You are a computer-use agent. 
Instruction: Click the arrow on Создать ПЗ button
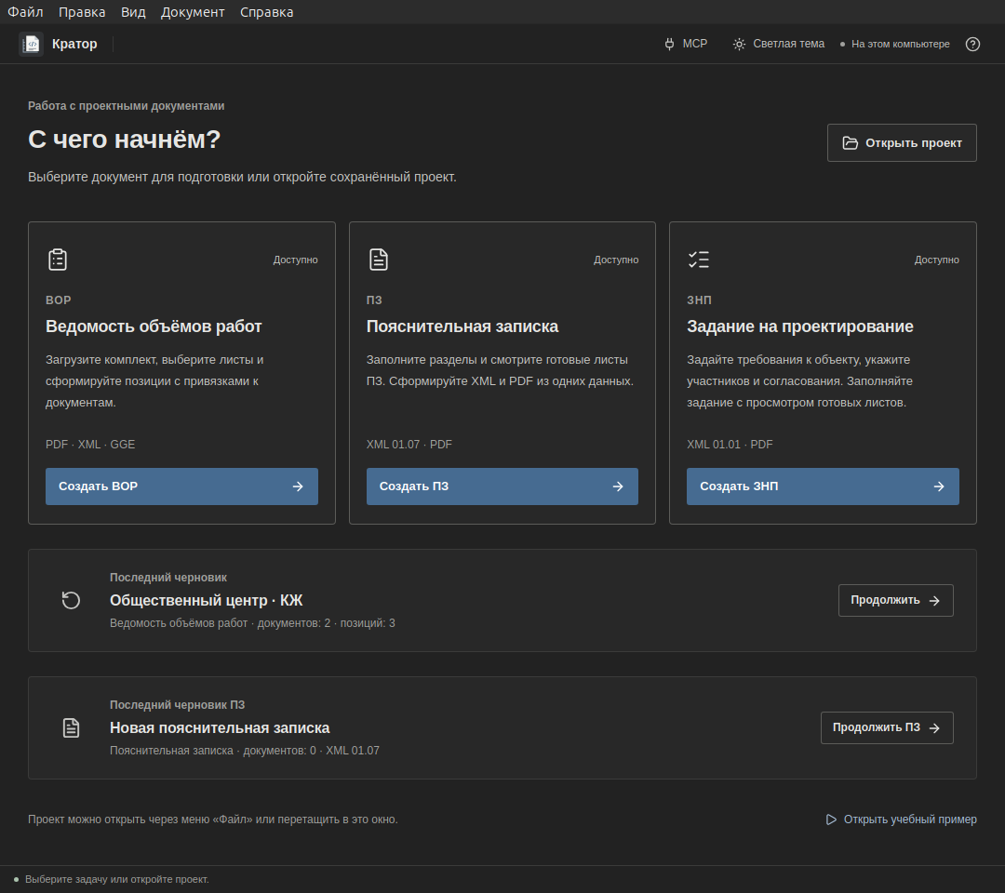tap(618, 486)
